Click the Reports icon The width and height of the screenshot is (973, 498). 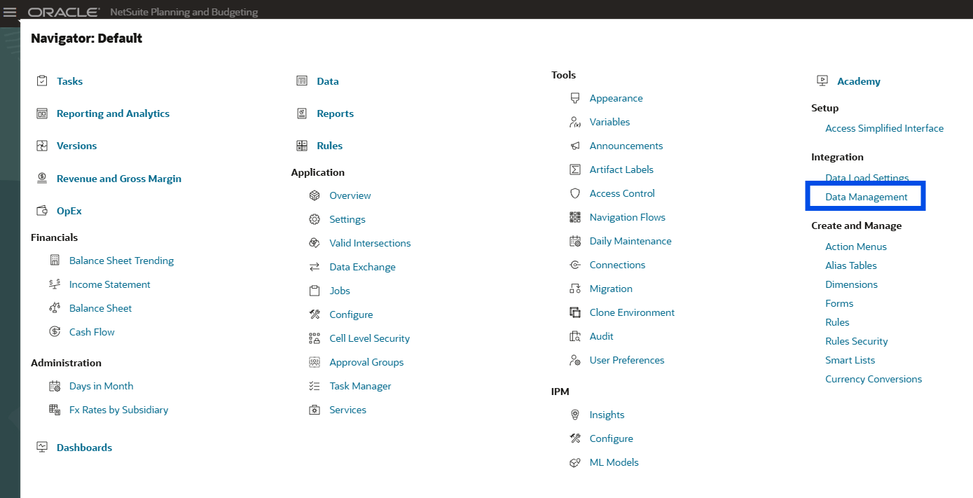302,113
